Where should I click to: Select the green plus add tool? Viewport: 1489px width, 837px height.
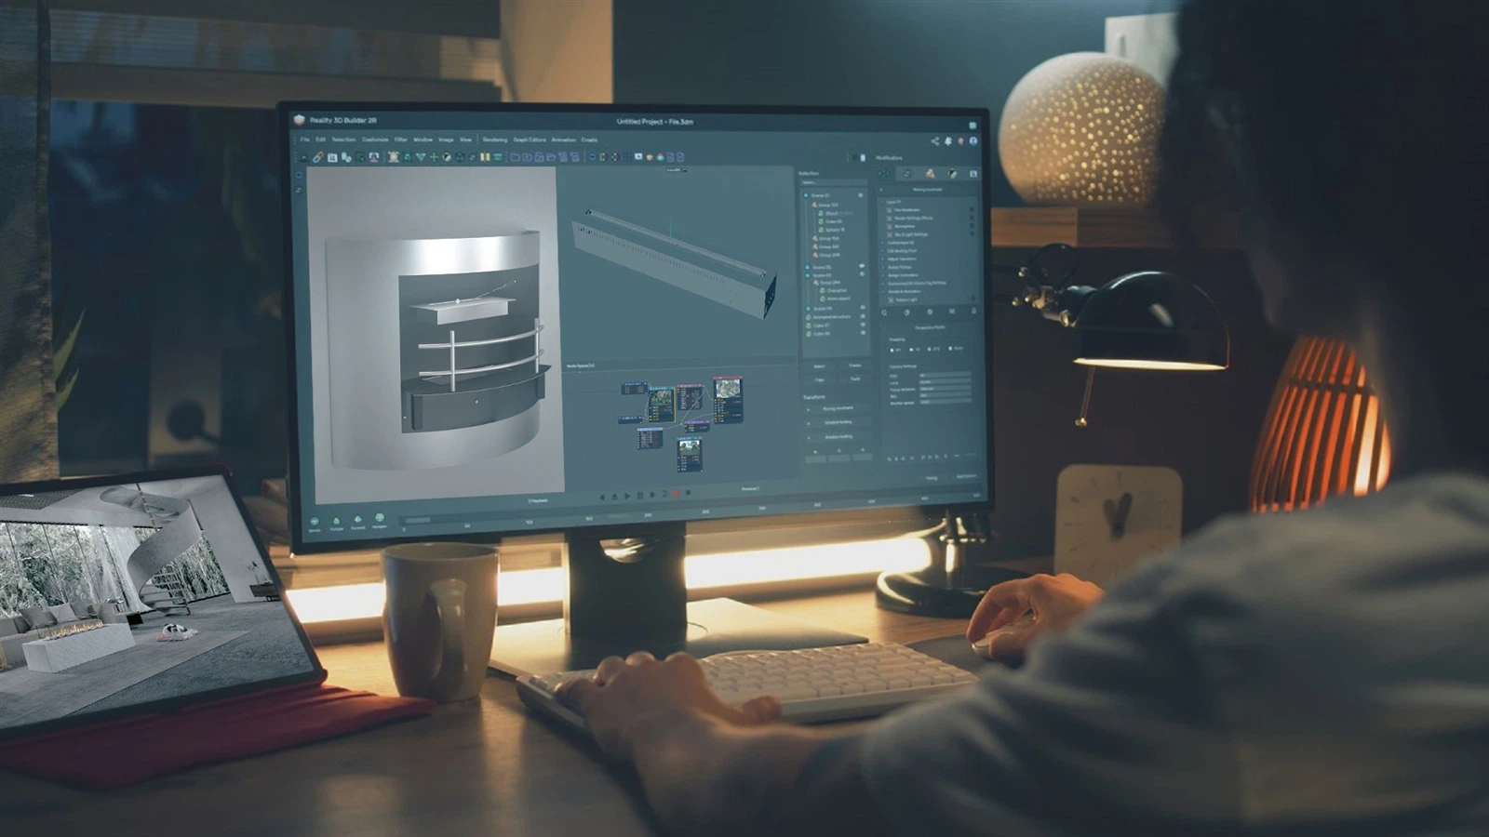point(433,157)
